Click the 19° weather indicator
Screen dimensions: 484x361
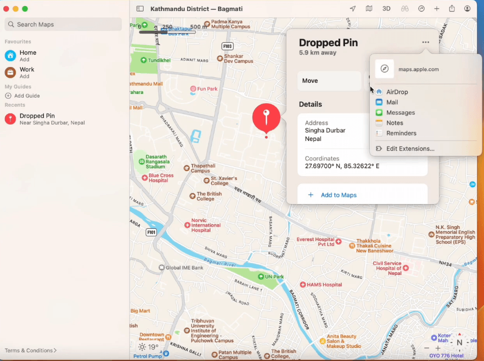[x=149, y=347]
